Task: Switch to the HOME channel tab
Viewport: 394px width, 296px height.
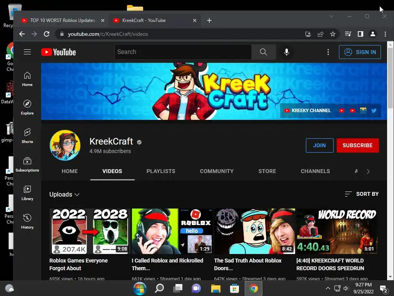Action: (70, 171)
